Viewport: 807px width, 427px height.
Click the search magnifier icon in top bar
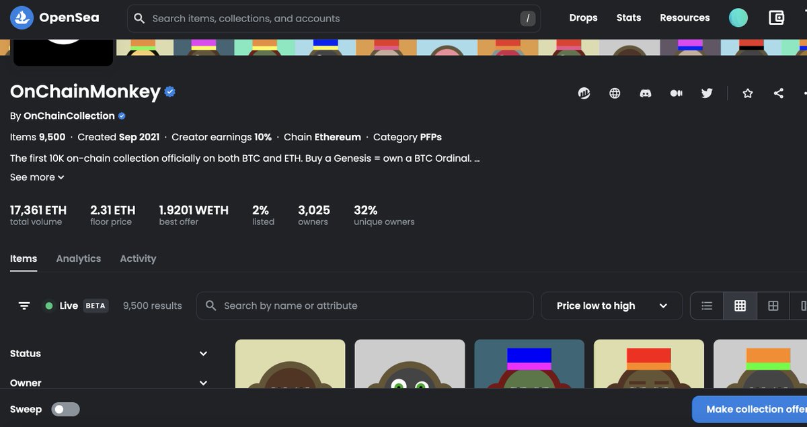139,19
